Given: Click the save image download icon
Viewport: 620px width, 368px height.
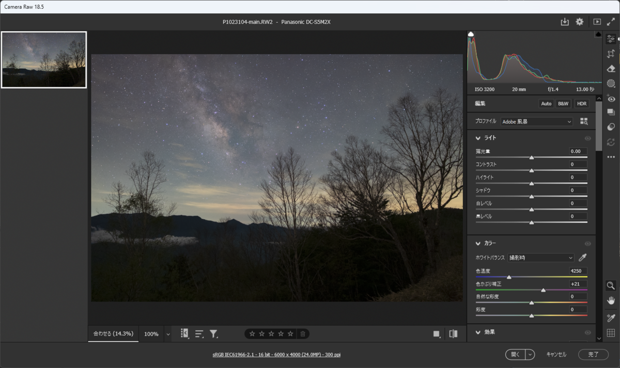Looking at the screenshot, I should (565, 22).
